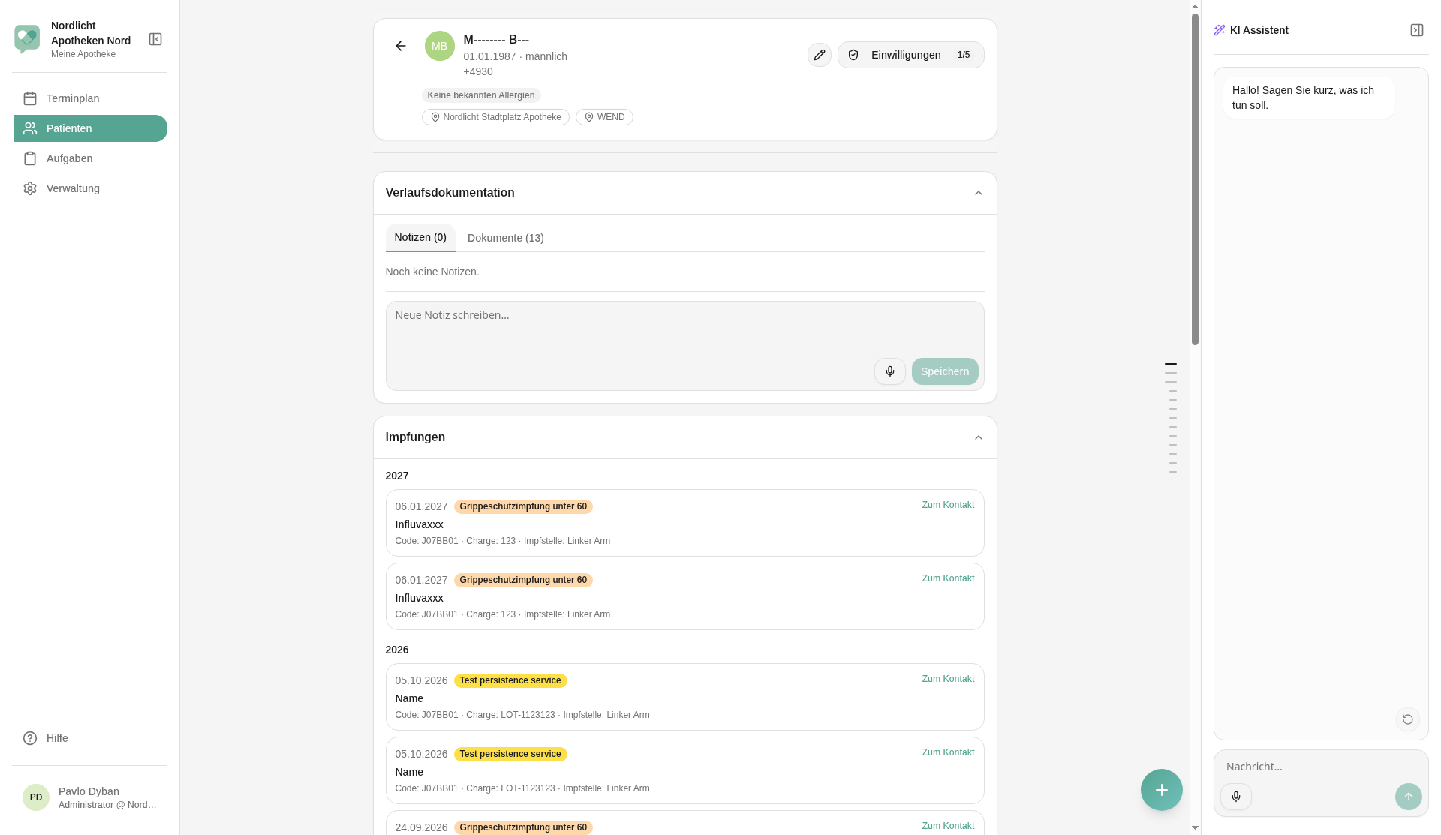Open the Terminplan page
The image size is (1441, 835).
click(90, 98)
